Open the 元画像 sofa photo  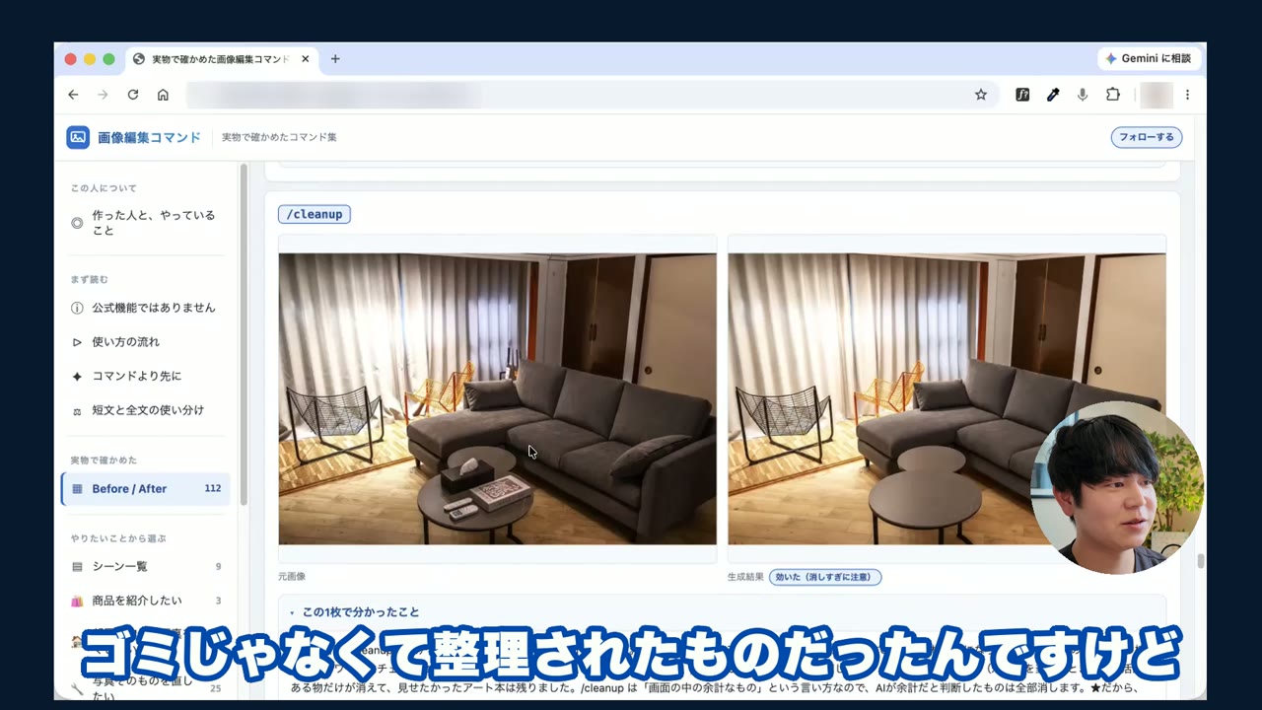497,399
